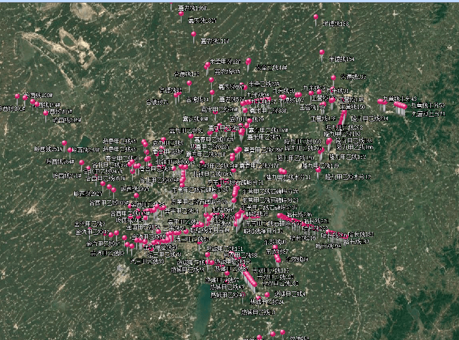Click the 岭西线216# pin marker
Screen dimensions: 459x340
click(x=45, y=114)
